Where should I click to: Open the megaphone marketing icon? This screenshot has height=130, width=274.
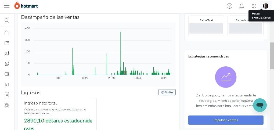point(7,53)
